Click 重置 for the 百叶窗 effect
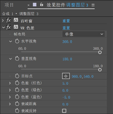 [66, 21]
